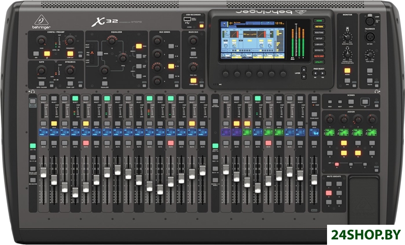Select the lit HIGH EQ band button
Viewport: 405px width, 245px height.
pyautogui.click(x=139, y=46)
